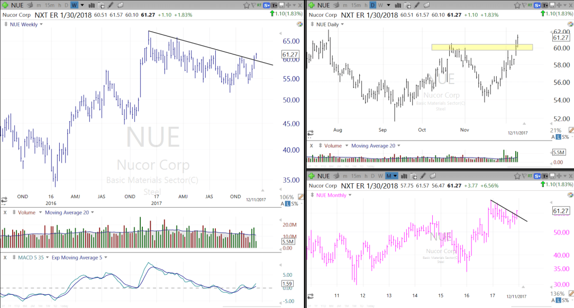Switch weekly chart to 15m timeframe

(49, 5)
